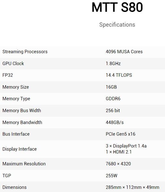Click the PCIe Gen5 x16 value

(x=120, y=134)
